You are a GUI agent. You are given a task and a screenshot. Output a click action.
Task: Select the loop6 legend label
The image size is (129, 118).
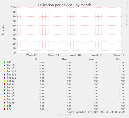click(11, 93)
